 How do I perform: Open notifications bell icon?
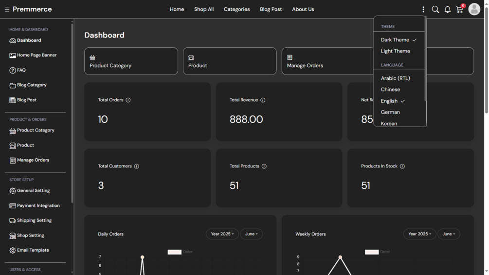coord(448,10)
